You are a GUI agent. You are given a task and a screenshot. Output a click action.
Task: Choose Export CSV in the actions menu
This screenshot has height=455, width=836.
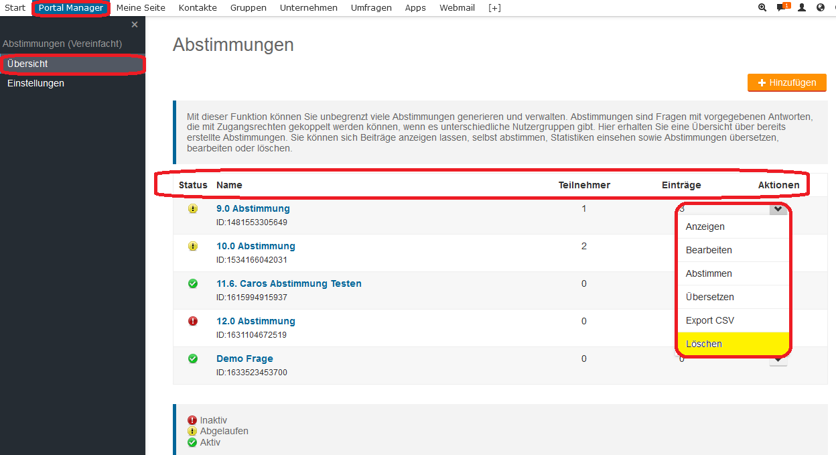[734, 320]
